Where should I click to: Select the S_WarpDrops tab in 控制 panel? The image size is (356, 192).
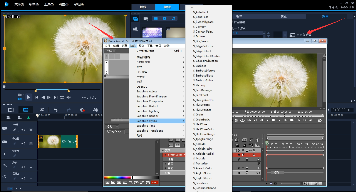(x=114, y=131)
